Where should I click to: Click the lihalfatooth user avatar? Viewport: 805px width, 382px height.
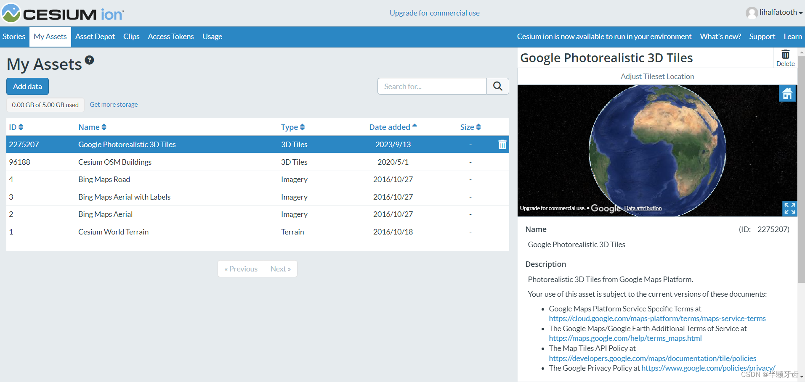coord(752,13)
